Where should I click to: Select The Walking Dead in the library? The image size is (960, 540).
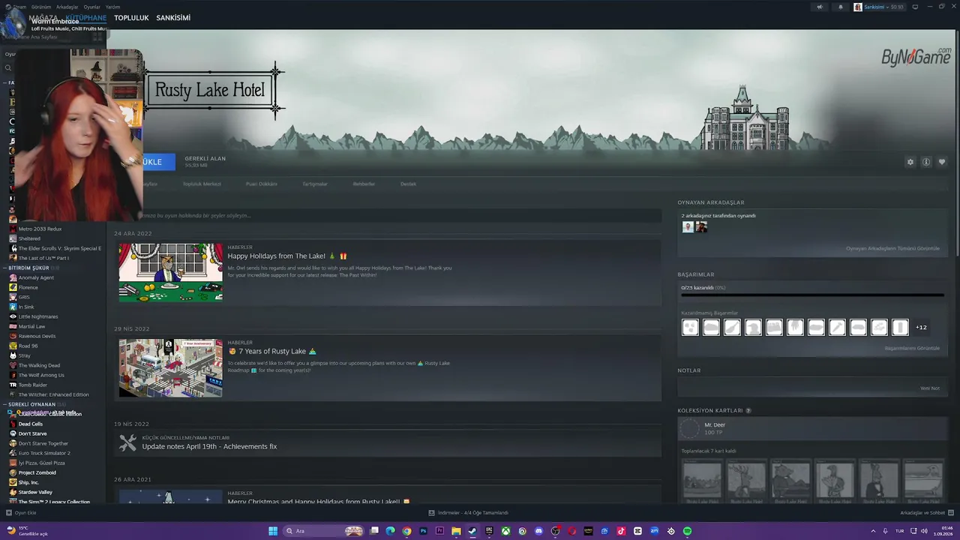click(x=39, y=365)
